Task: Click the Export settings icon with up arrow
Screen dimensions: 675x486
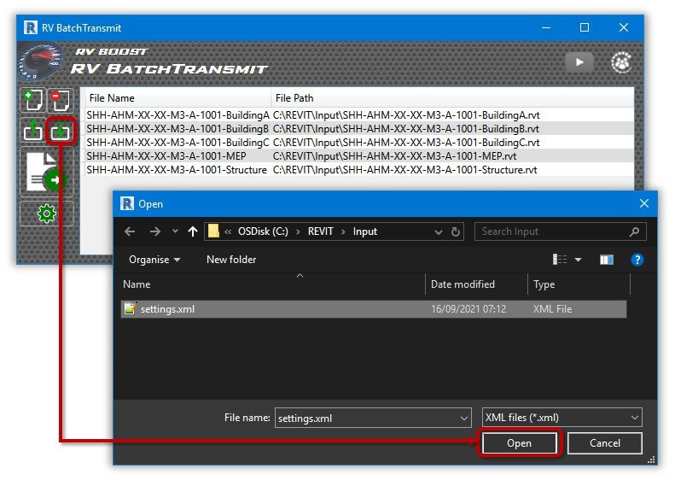Action: [33, 130]
